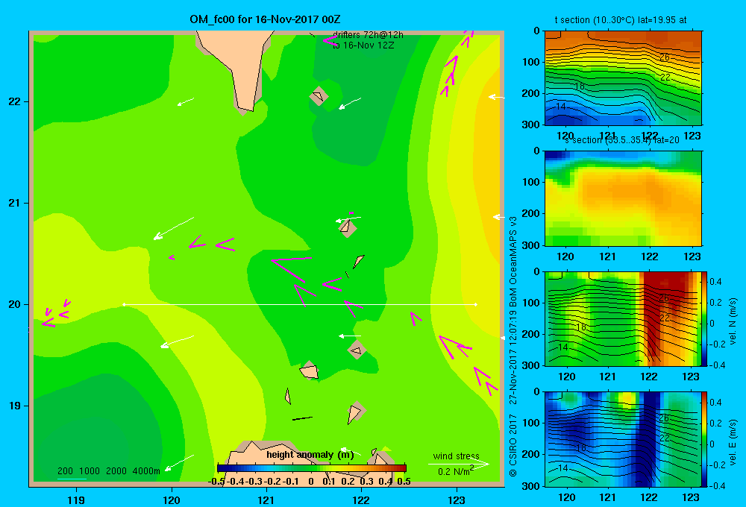This screenshot has height=507, width=746.
Task: Click latitude label 19 on main map
Action: [14, 406]
